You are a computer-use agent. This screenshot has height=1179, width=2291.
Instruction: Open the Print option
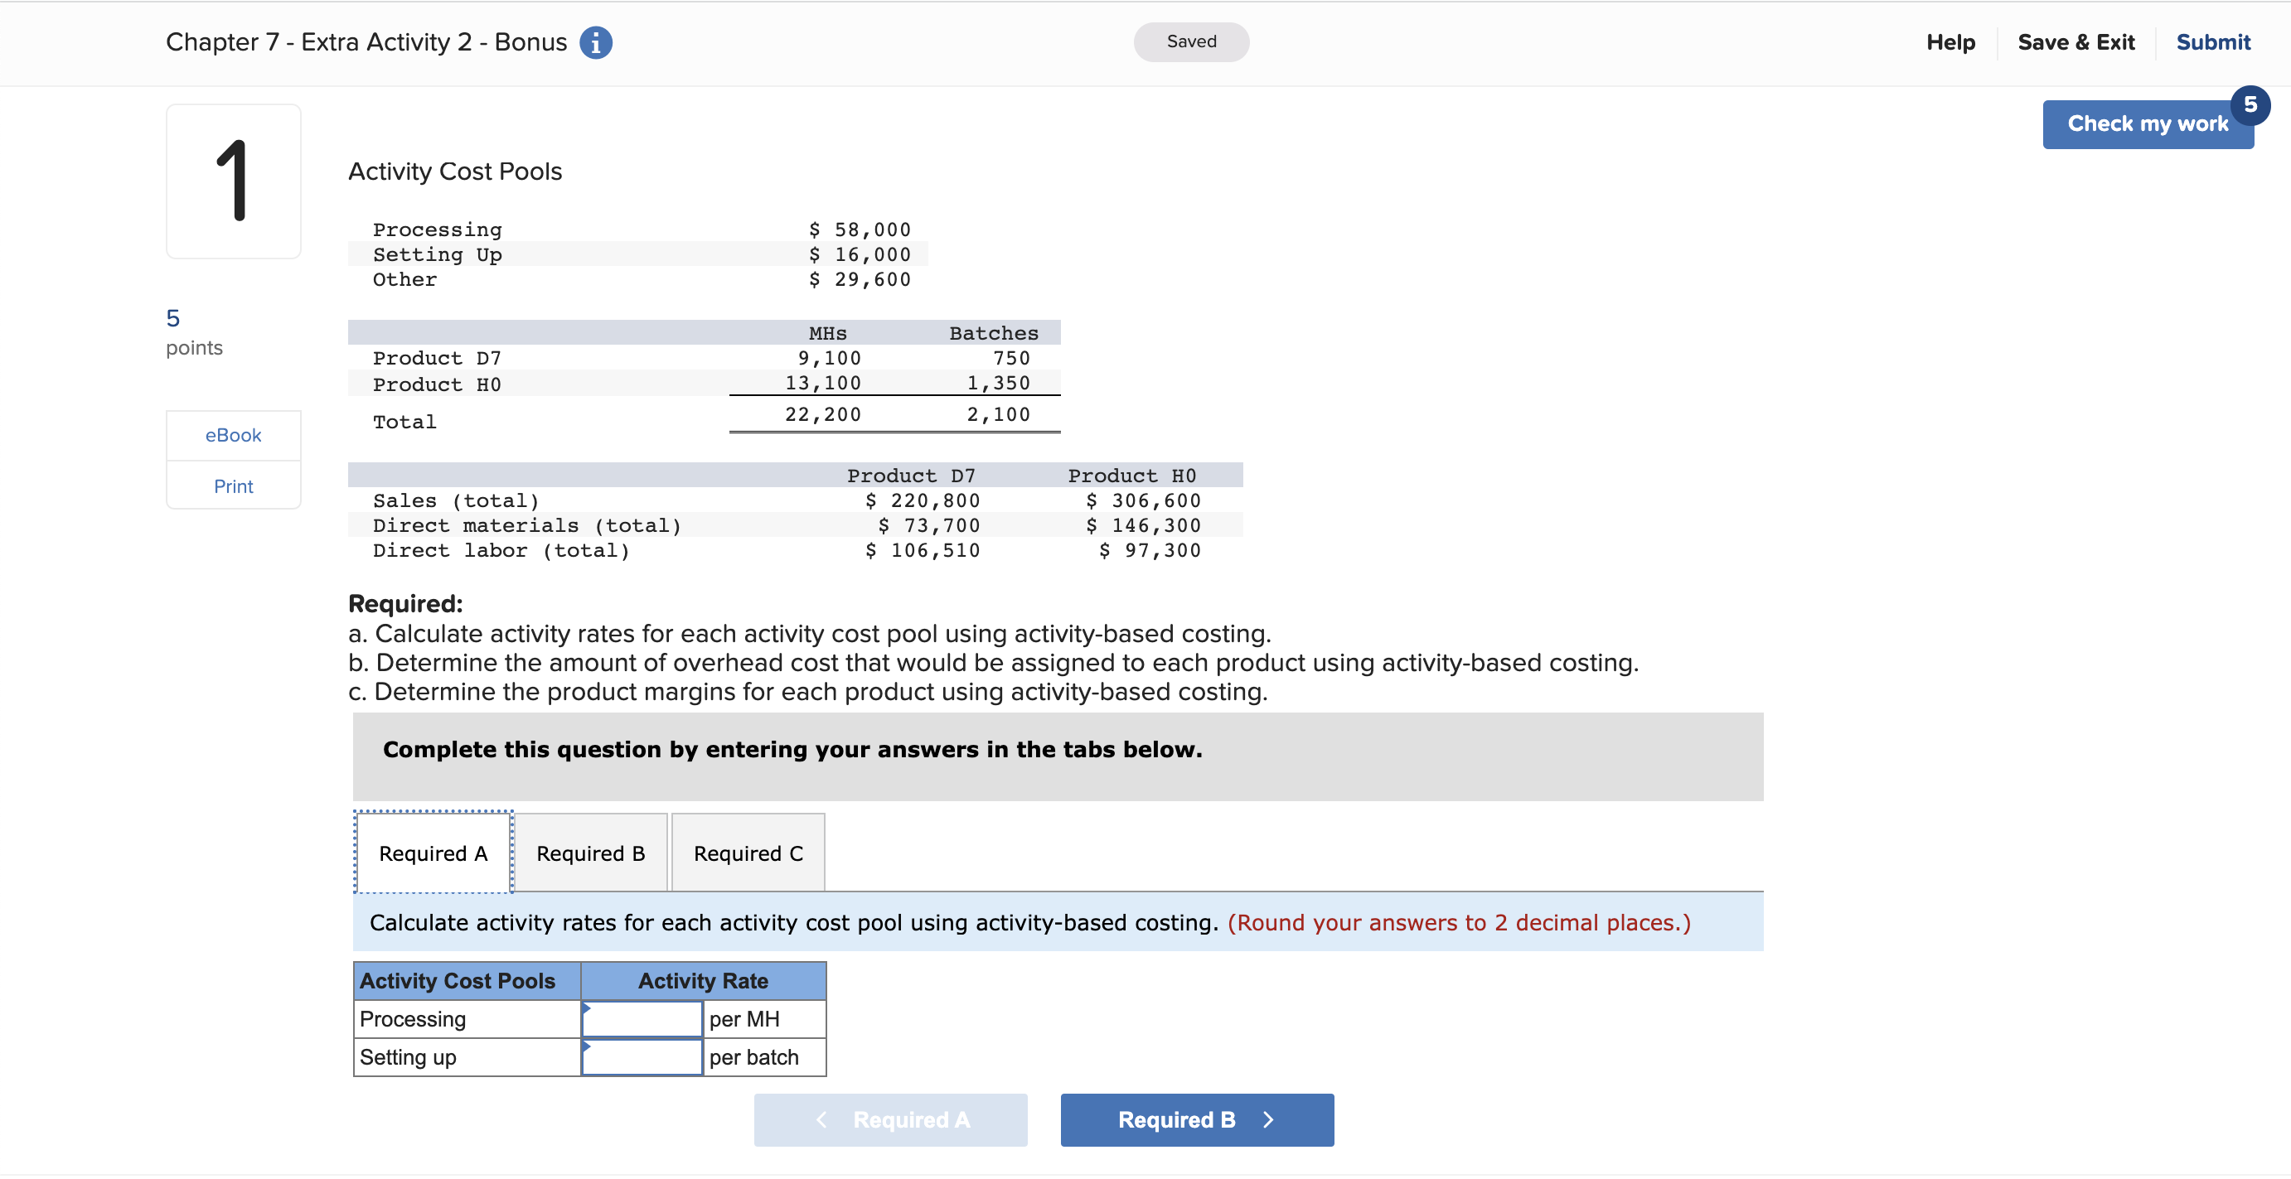pyautogui.click(x=232, y=486)
